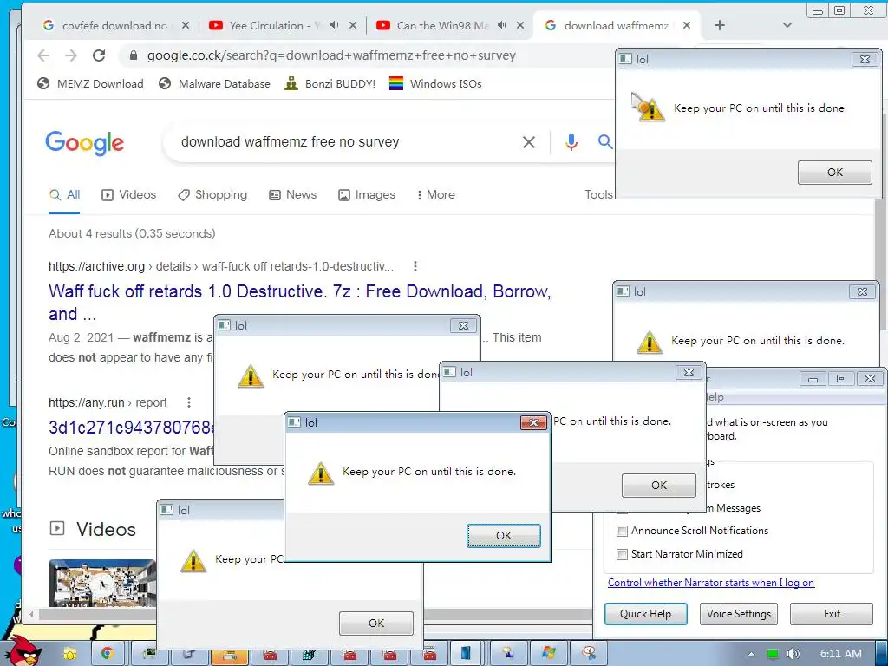Close the covfefe download tab
888x666 pixels.
pyautogui.click(x=186, y=25)
